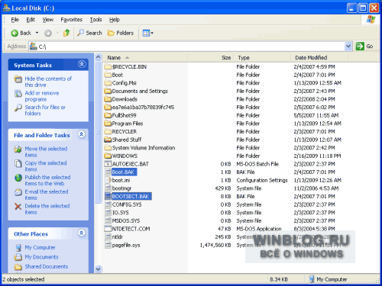Open My Documents in Other Places
Viewport: 382px width, 286px height.
pyautogui.click(x=41, y=257)
